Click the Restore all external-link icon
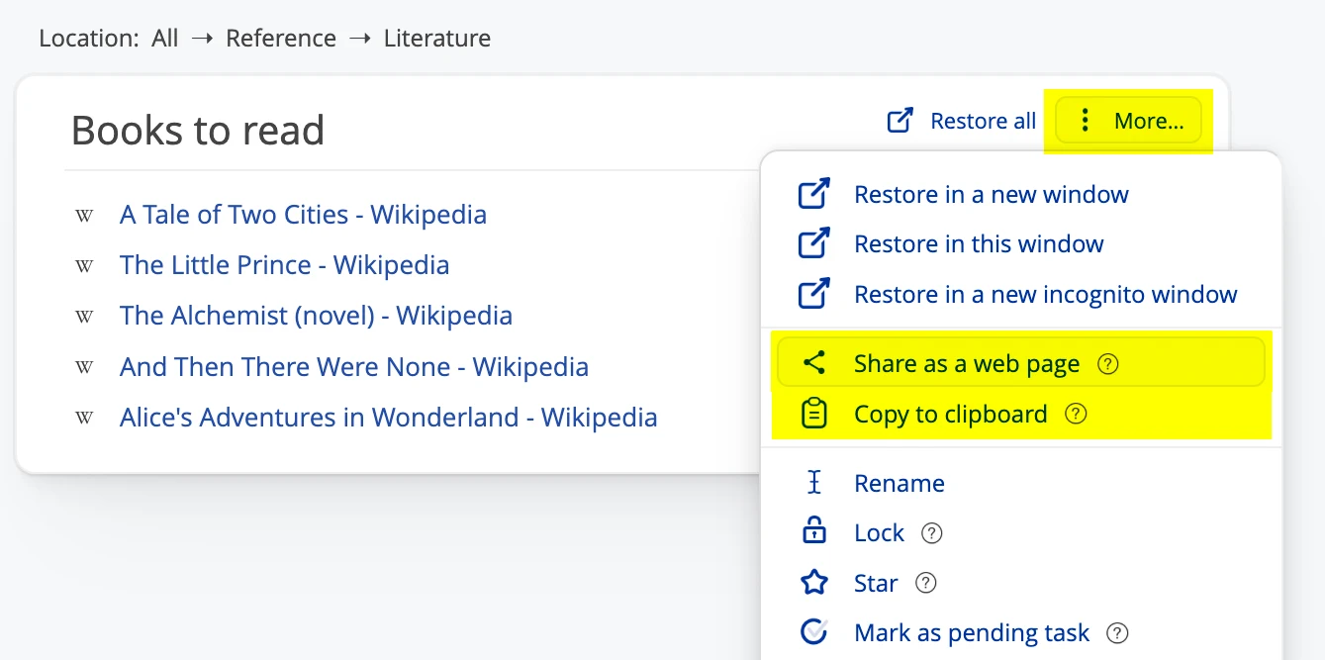Image resolution: width=1325 pixels, height=660 pixels. 899,121
